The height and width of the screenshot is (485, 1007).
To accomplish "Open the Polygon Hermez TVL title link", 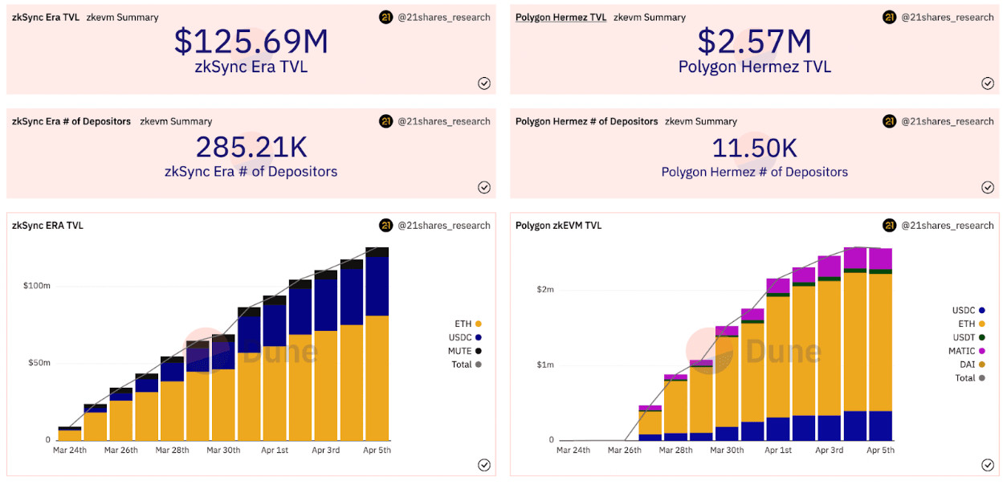I will click(561, 17).
